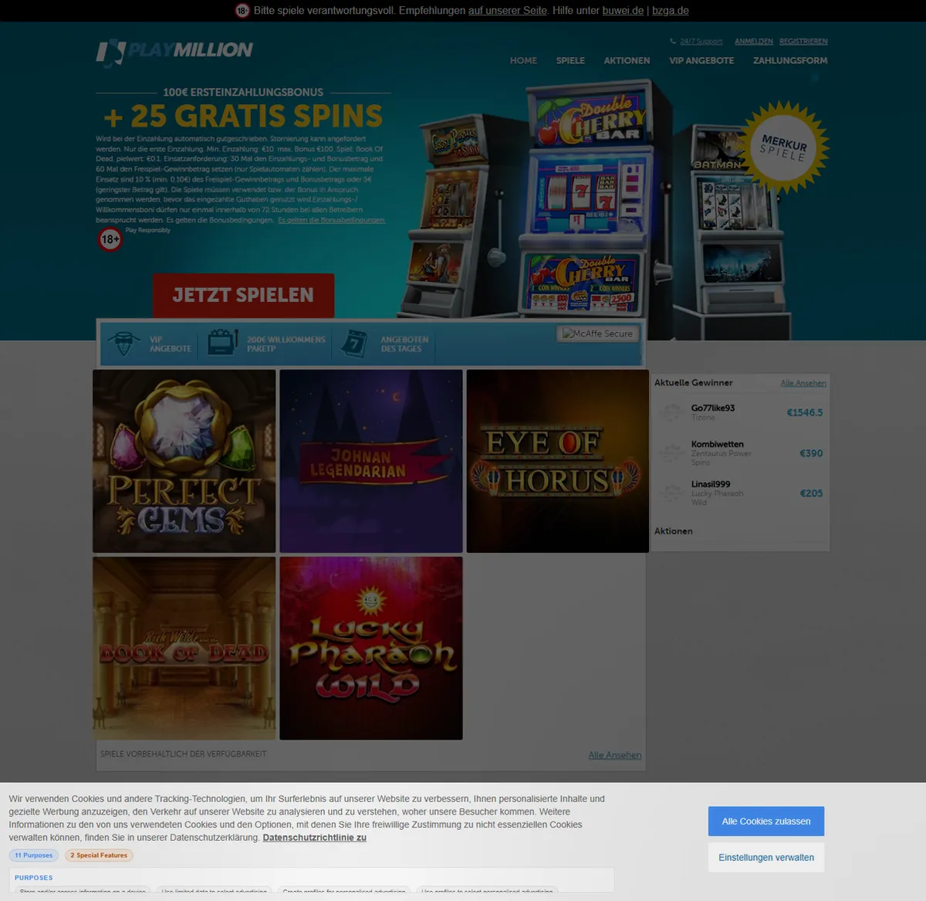926x901 pixels.
Task: Click 'Alle Ansehen' next to Aktuelle Gewinner
Action: pyautogui.click(x=803, y=383)
